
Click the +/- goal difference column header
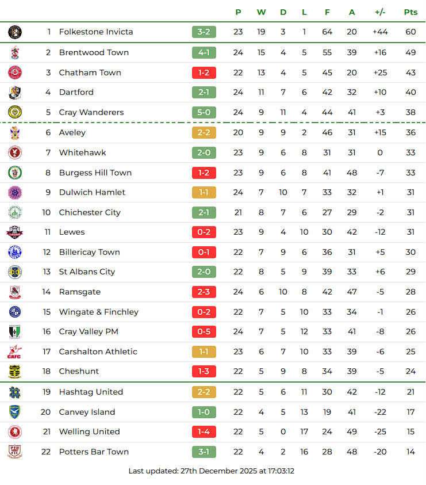click(380, 12)
